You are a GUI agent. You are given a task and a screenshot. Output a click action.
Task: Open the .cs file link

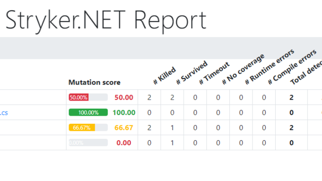point(4,113)
